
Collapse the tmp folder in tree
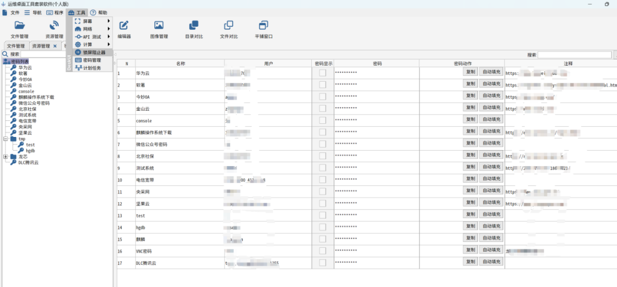click(6, 139)
